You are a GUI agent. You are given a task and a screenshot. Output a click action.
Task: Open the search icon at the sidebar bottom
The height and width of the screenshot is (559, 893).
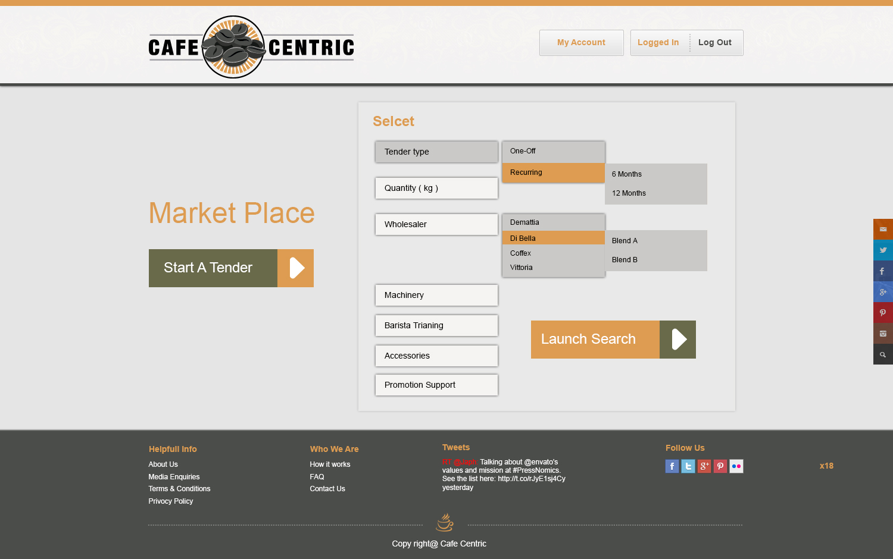click(883, 354)
